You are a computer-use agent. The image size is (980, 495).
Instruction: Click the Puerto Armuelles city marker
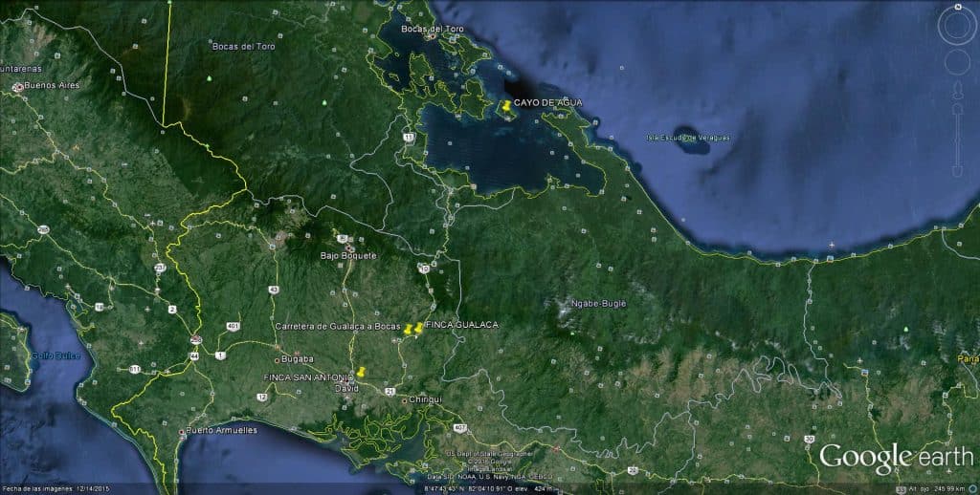[181, 431]
